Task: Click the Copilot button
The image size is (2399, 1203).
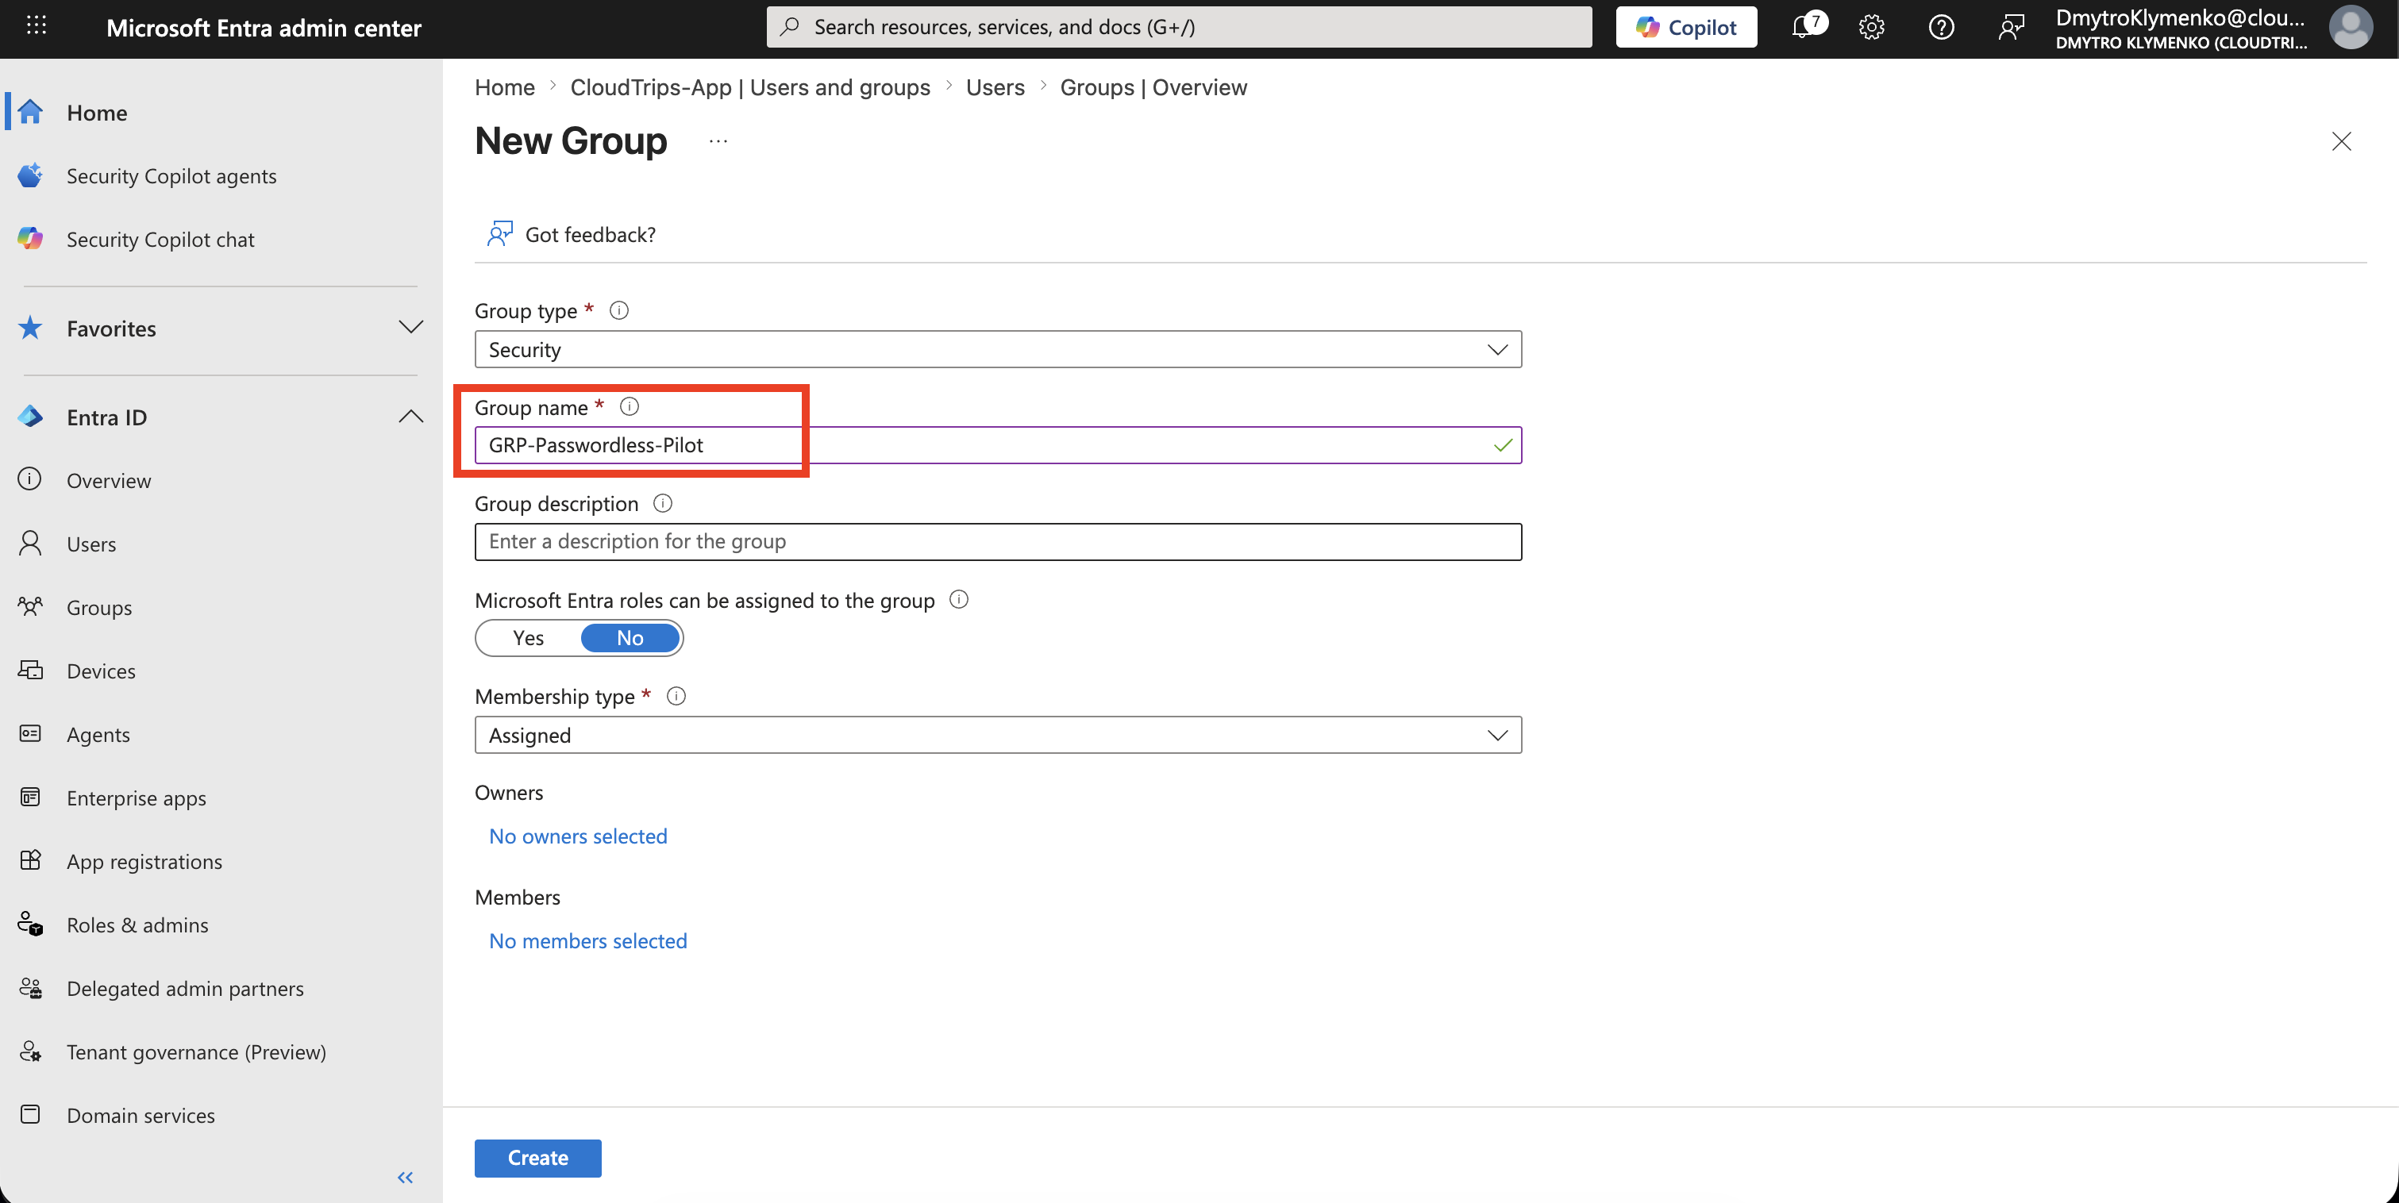Action: (1685, 27)
